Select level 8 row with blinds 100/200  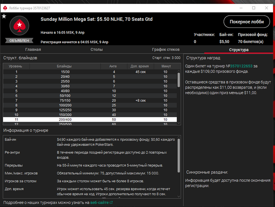click(x=90, y=105)
